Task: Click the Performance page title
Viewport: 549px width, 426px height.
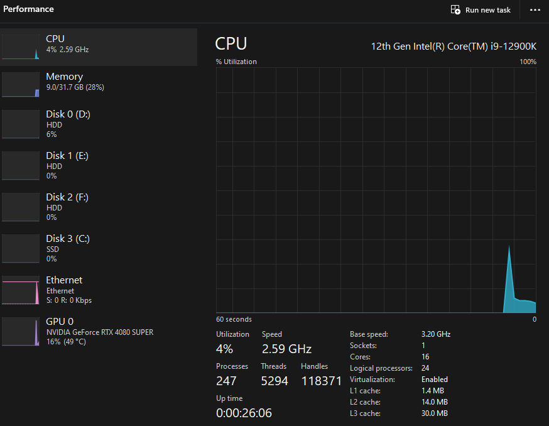Action: [x=28, y=9]
